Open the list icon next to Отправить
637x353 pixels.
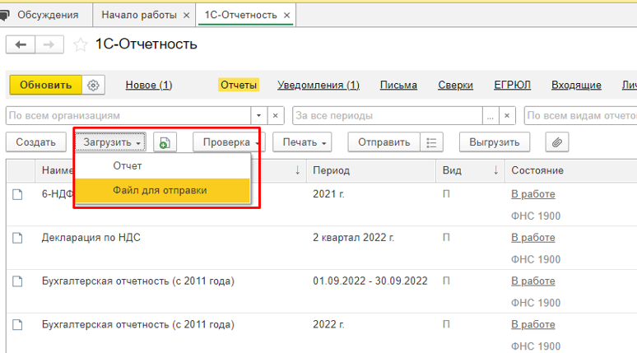(x=431, y=142)
